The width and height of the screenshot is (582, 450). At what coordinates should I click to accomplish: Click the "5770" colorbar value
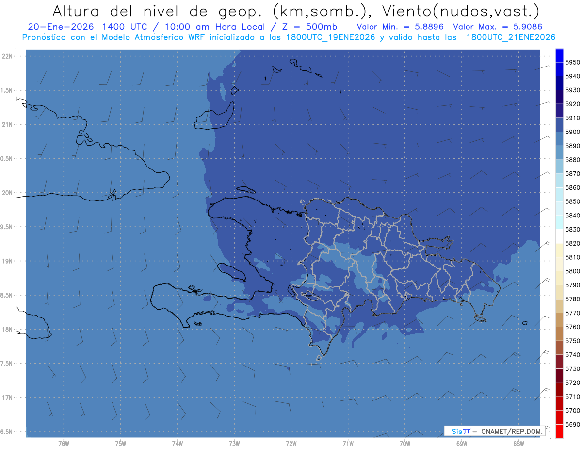(x=572, y=313)
